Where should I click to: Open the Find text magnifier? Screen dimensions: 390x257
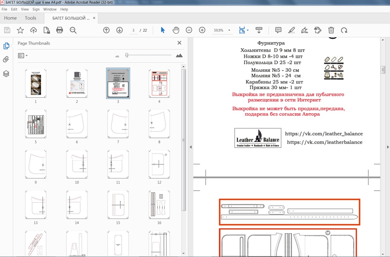click(x=73, y=30)
